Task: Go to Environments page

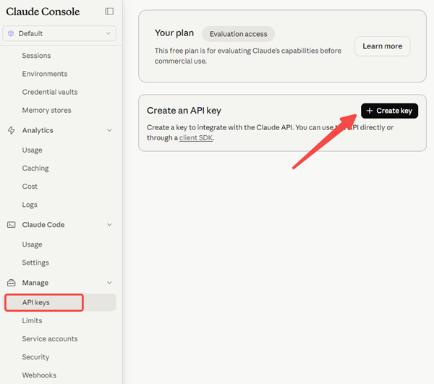Action: tap(45, 74)
